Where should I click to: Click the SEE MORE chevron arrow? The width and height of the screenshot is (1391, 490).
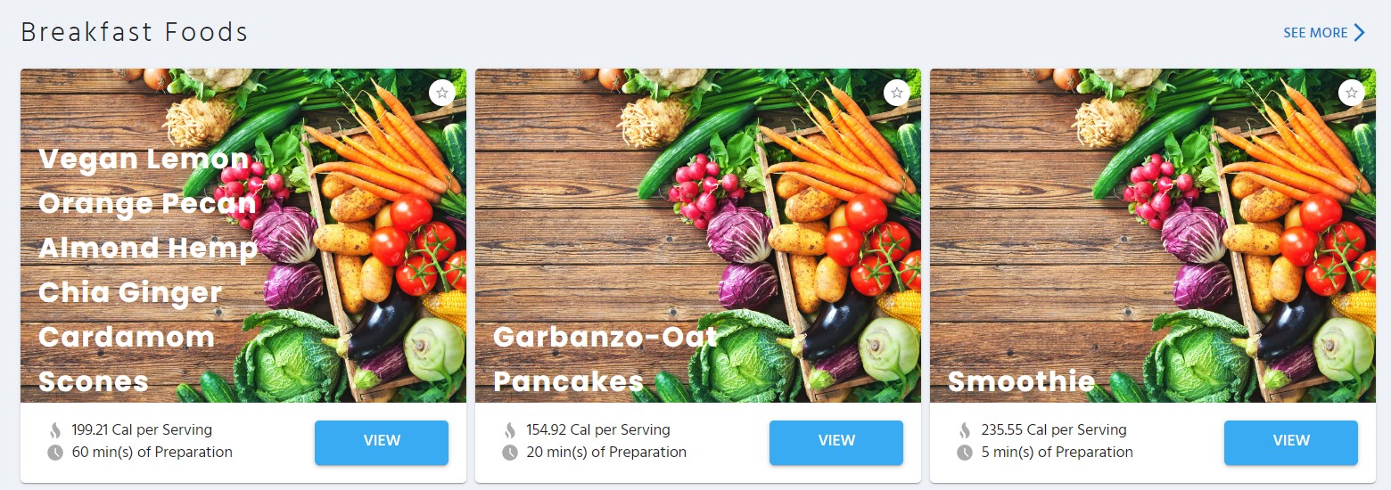pyautogui.click(x=1360, y=33)
